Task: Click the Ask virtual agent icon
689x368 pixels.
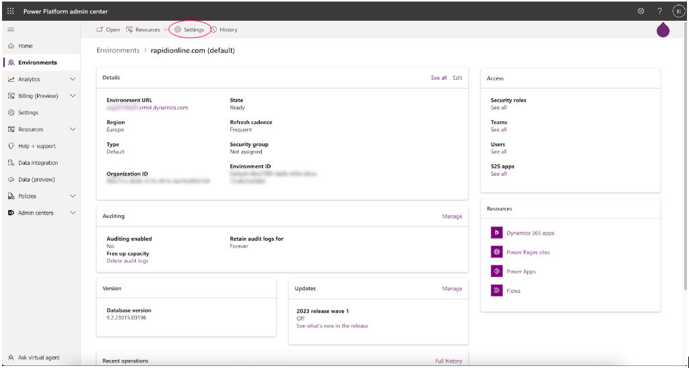Action: pyautogui.click(x=11, y=357)
